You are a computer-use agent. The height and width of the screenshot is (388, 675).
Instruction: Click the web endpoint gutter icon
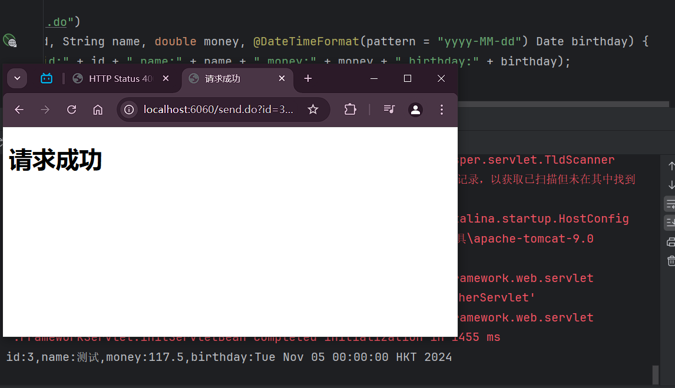[x=9, y=41]
